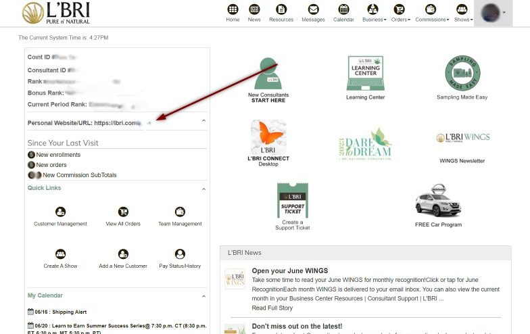Image resolution: width=530 pixels, height=334 pixels.
Task: Collapse the My Calendar panel
Action: click(x=204, y=295)
